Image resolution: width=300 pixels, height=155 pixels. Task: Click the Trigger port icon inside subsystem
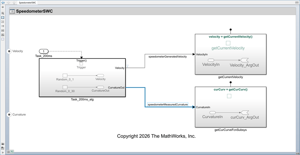point(81,64)
